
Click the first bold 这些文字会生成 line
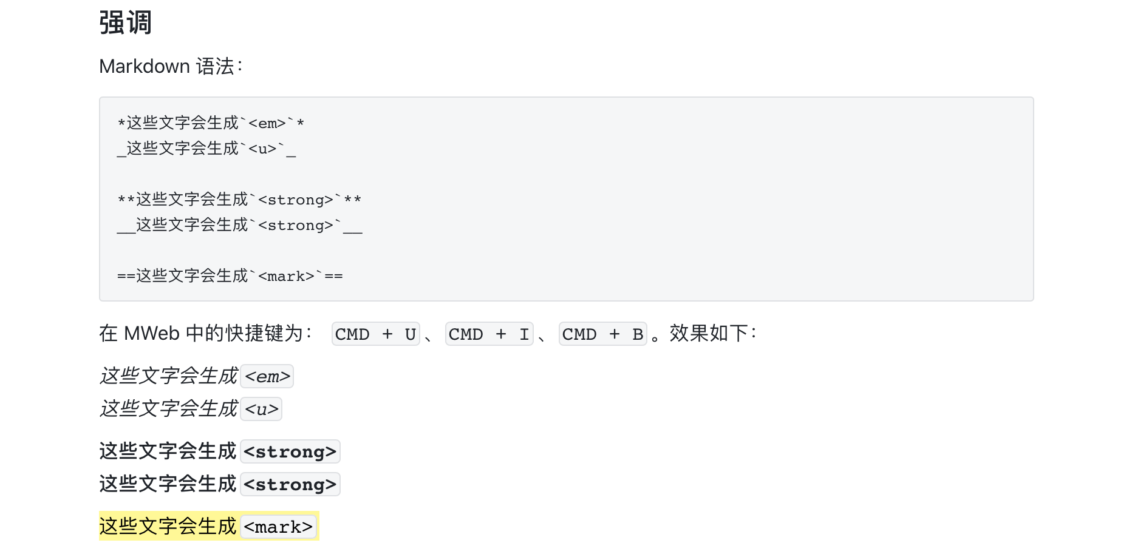point(220,451)
